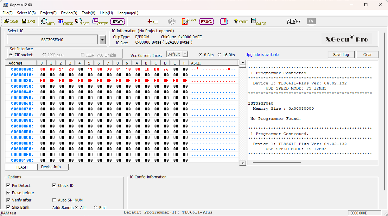Open the Tools(V) menu
Viewport: 388px width, 216px height.
[x=88, y=13]
